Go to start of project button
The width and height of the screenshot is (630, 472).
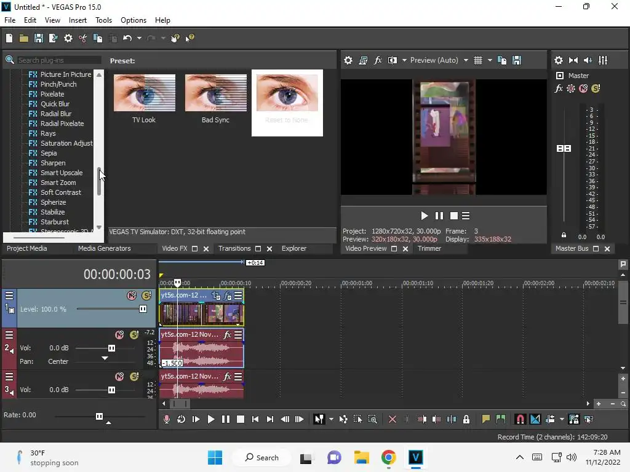(x=255, y=419)
